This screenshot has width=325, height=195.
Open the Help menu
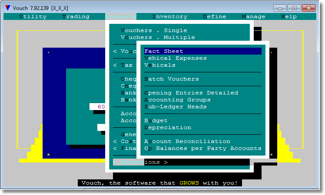tap(289, 16)
